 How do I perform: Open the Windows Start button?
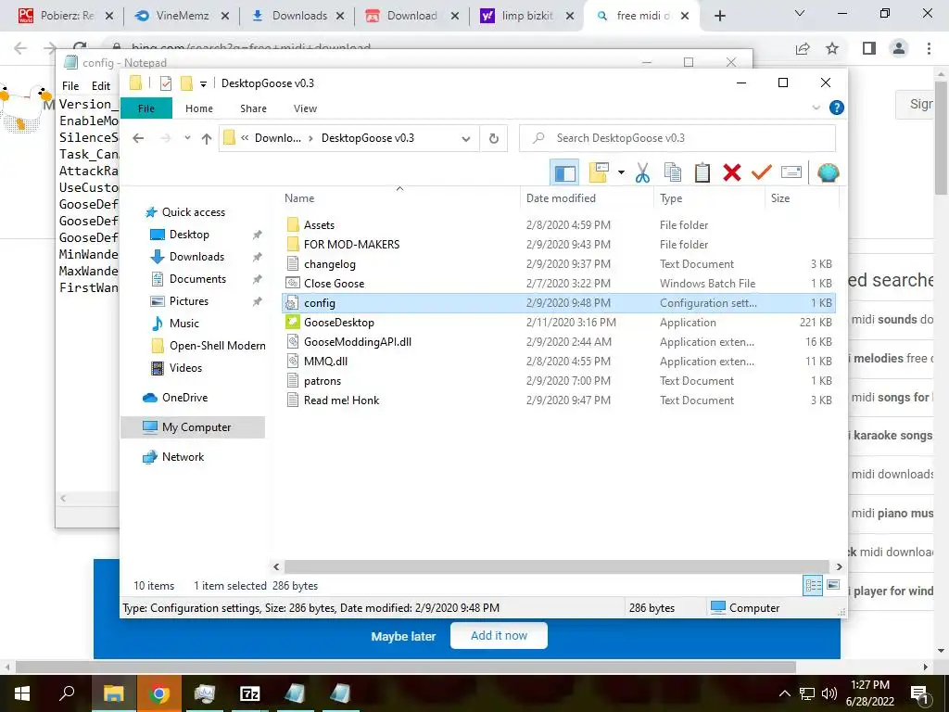[x=22, y=693]
